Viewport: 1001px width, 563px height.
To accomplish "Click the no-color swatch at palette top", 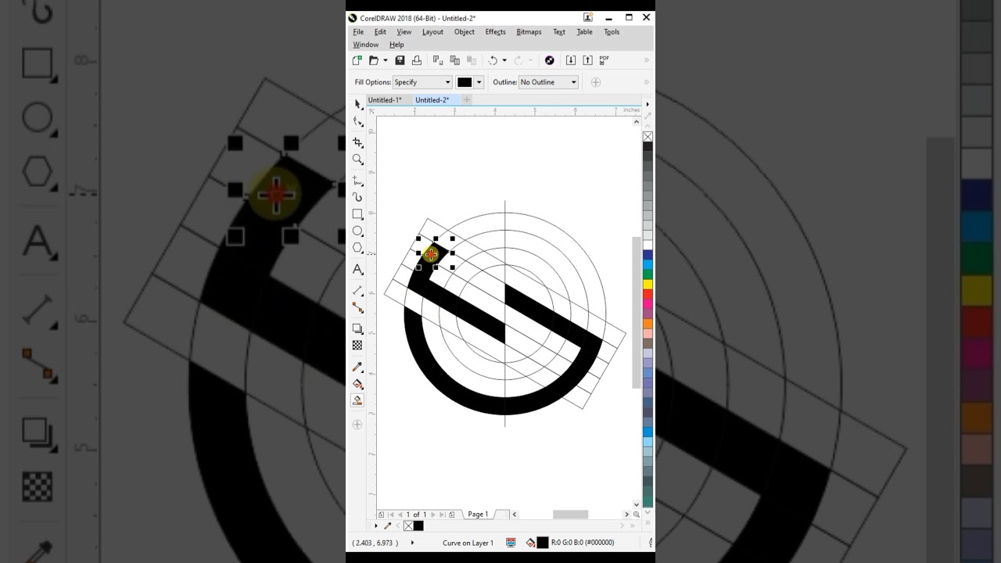I will tap(648, 137).
